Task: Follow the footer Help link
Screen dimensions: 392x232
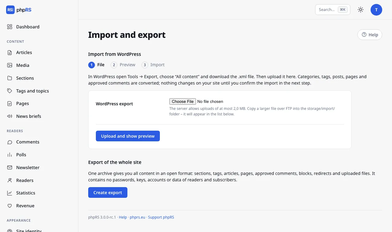Action: click(x=123, y=217)
